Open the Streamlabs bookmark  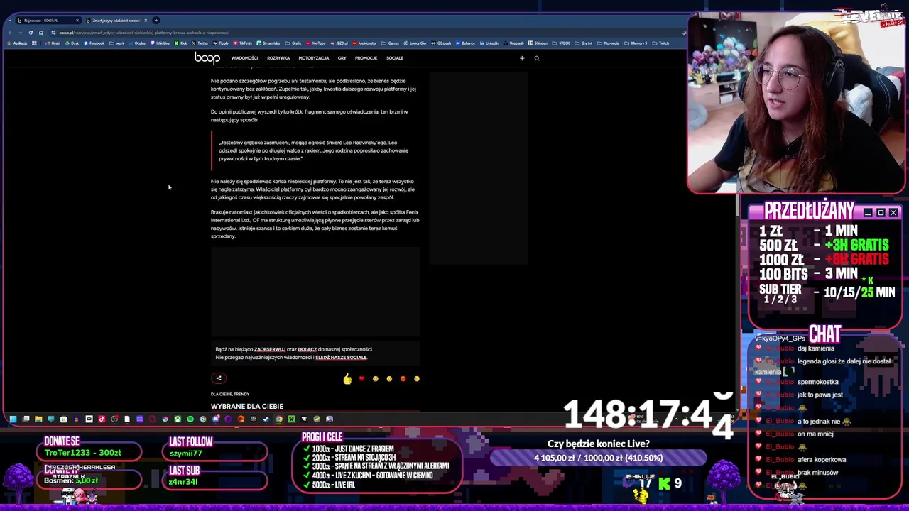[268, 43]
